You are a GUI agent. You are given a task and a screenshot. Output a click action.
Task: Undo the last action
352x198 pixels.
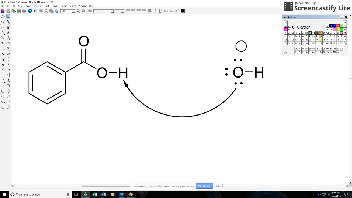pos(35,11)
